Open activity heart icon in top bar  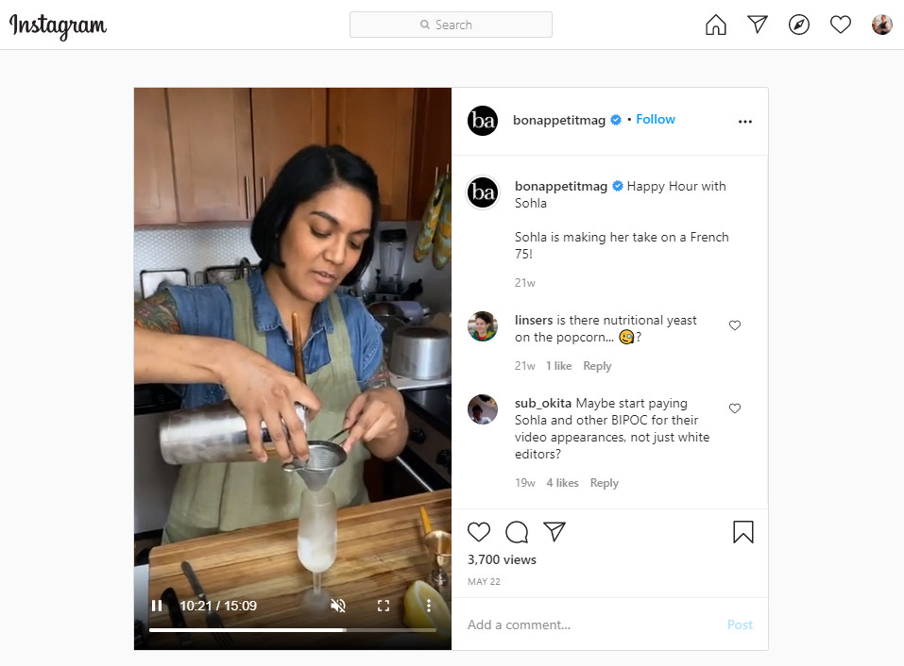pos(840,25)
